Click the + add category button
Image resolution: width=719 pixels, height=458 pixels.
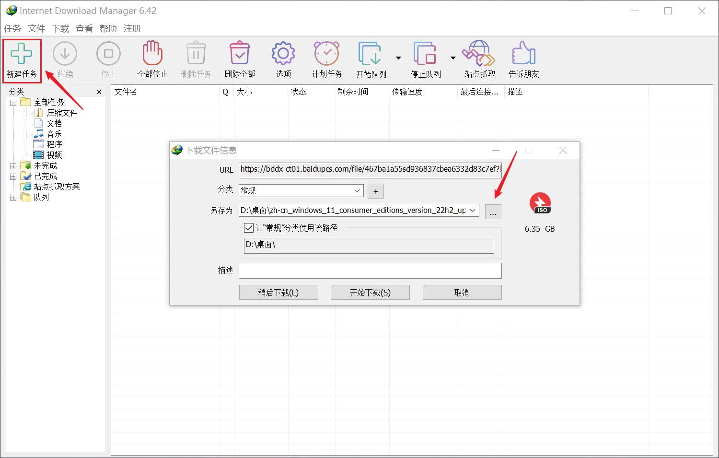(376, 191)
